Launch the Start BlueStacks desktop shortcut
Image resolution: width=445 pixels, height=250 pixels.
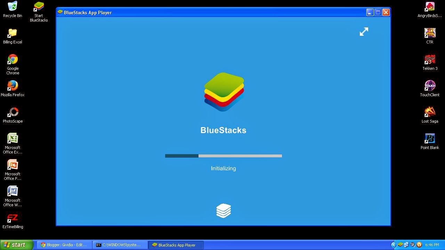39,11
